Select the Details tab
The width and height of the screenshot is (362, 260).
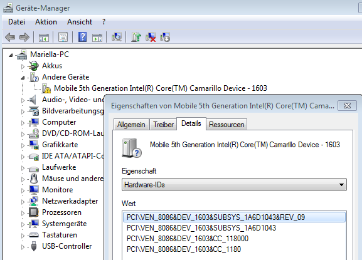pyautogui.click(x=191, y=123)
